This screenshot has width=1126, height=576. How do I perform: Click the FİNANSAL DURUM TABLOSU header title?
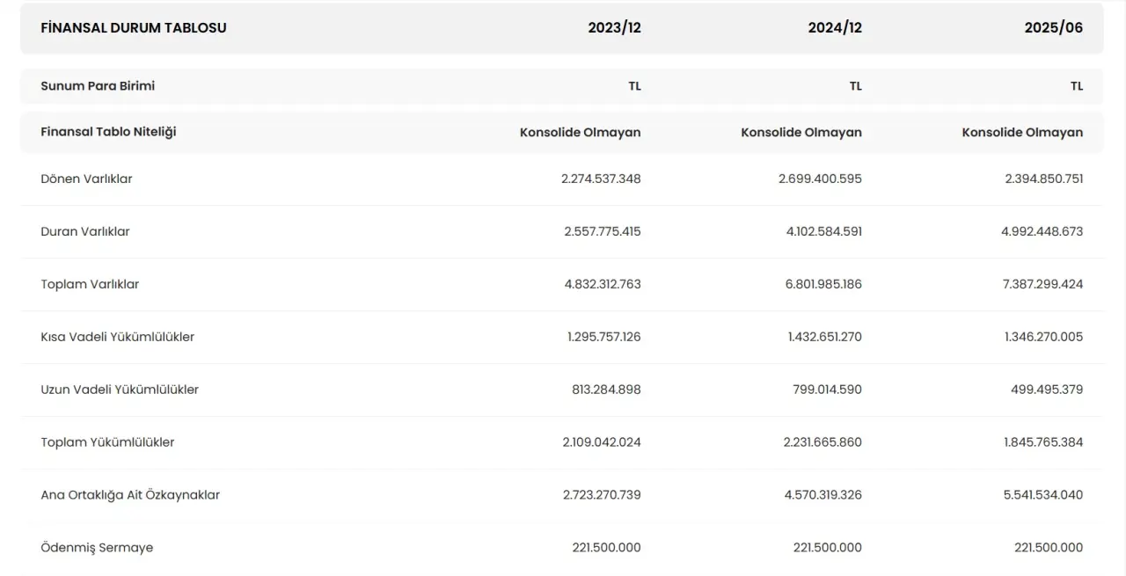[x=134, y=28]
